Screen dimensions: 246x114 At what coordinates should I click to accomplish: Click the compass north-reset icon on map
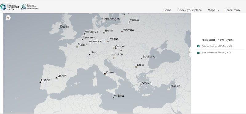click(8, 18)
